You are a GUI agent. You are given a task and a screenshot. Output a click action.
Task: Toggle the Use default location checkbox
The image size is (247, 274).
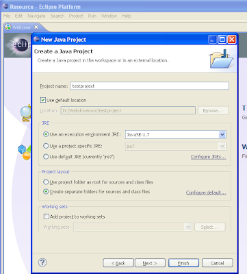pos(43,100)
